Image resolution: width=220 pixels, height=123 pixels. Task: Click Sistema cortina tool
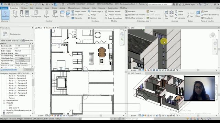pos(79,11)
